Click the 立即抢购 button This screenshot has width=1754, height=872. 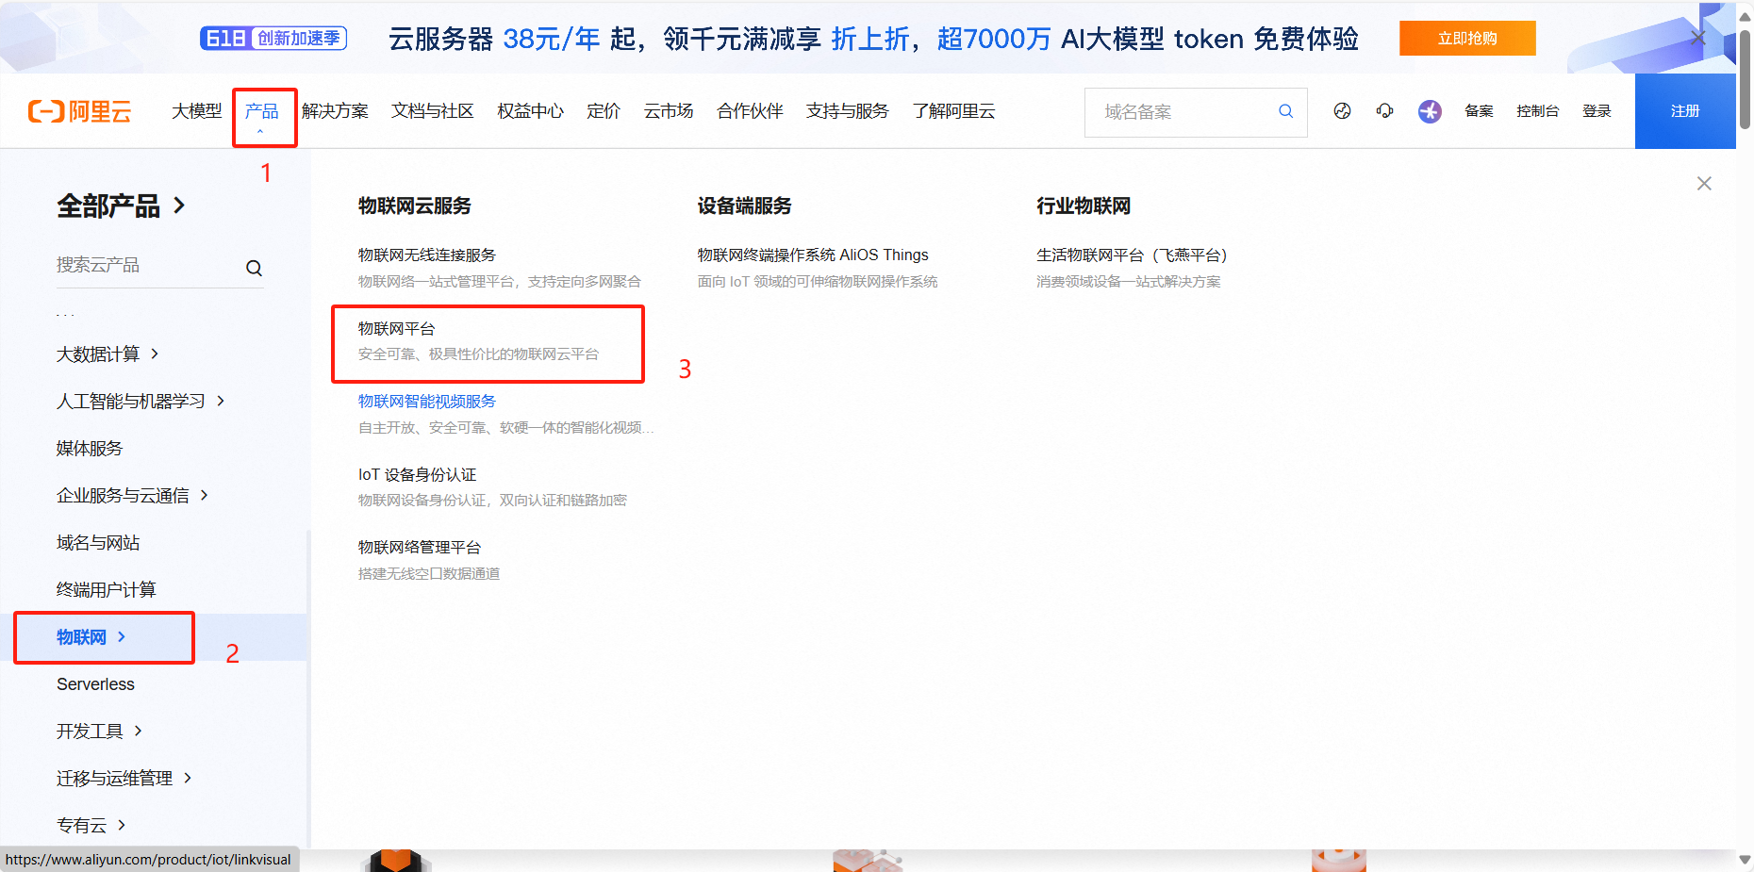pyautogui.click(x=1467, y=38)
